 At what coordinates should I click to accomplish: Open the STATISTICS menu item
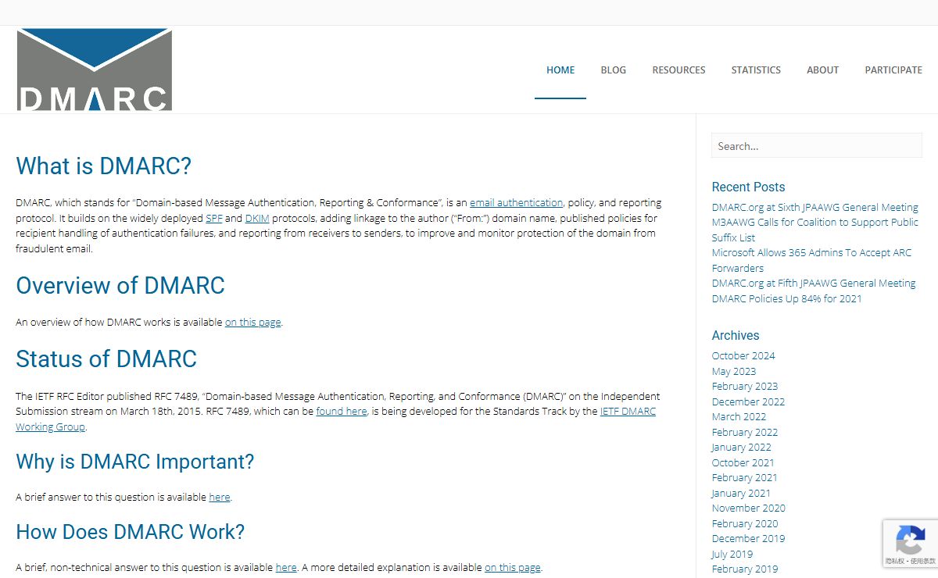point(756,70)
